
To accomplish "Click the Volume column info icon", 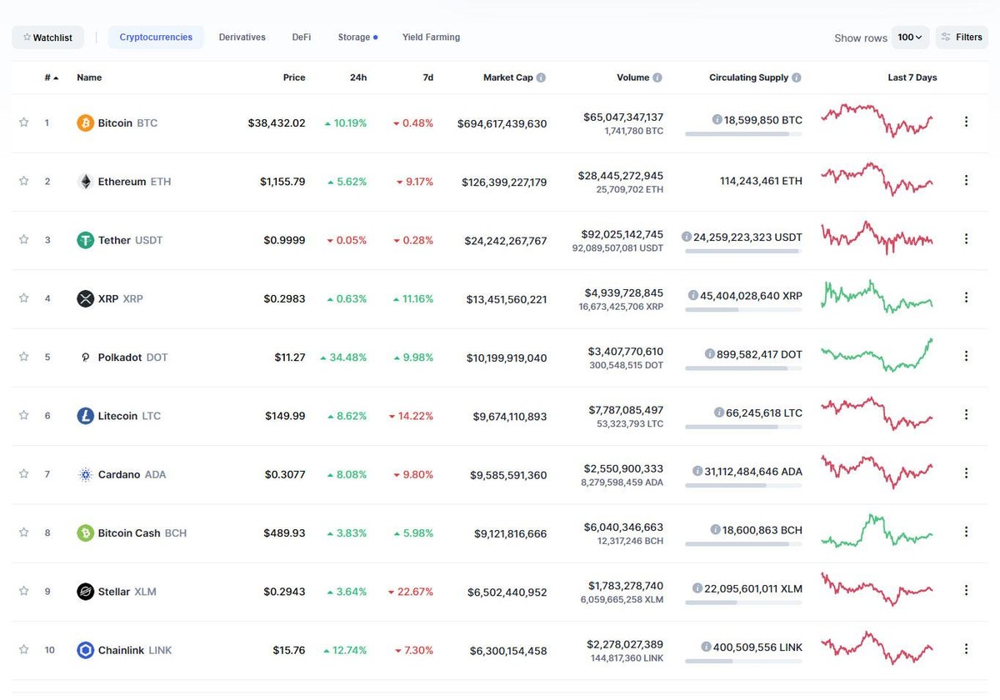I will [657, 77].
